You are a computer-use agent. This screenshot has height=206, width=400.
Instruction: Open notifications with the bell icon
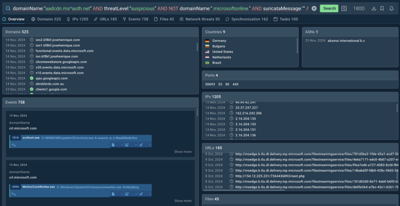tap(391, 8)
